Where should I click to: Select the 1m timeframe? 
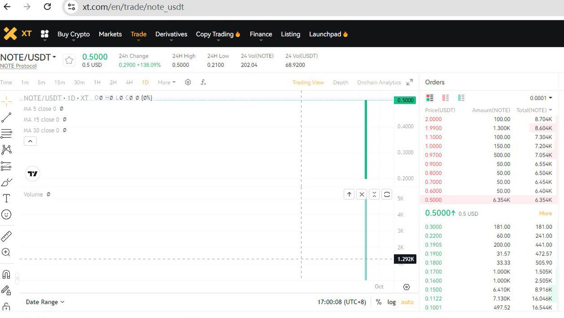(25, 82)
